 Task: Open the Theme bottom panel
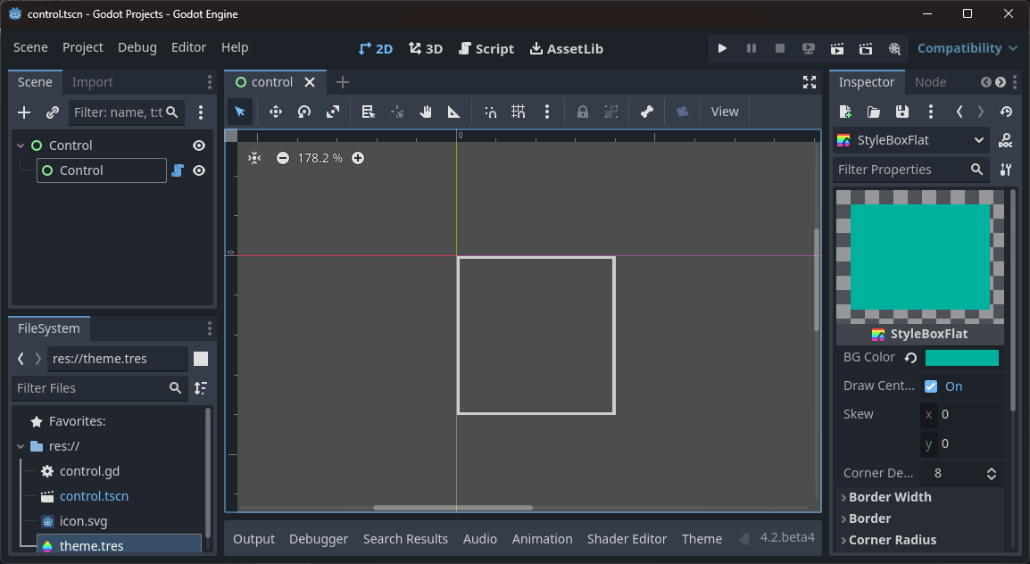(x=702, y=539)
